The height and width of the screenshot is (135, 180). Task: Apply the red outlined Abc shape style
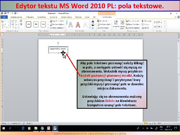coord(43,24)
